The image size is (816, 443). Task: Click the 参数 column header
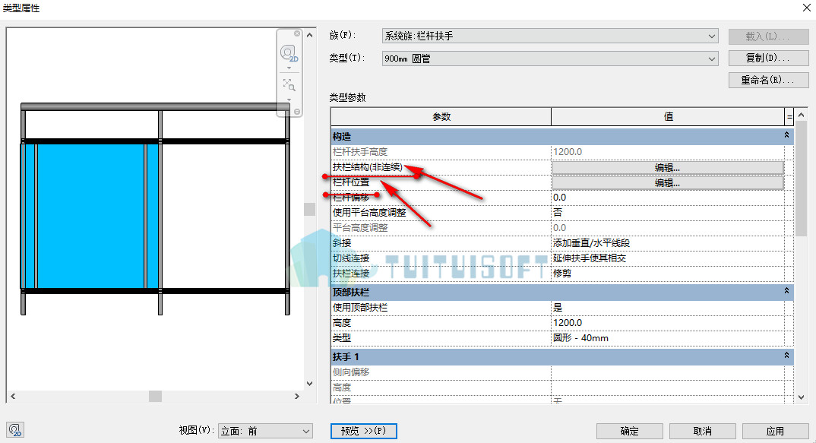click(441, 116)
